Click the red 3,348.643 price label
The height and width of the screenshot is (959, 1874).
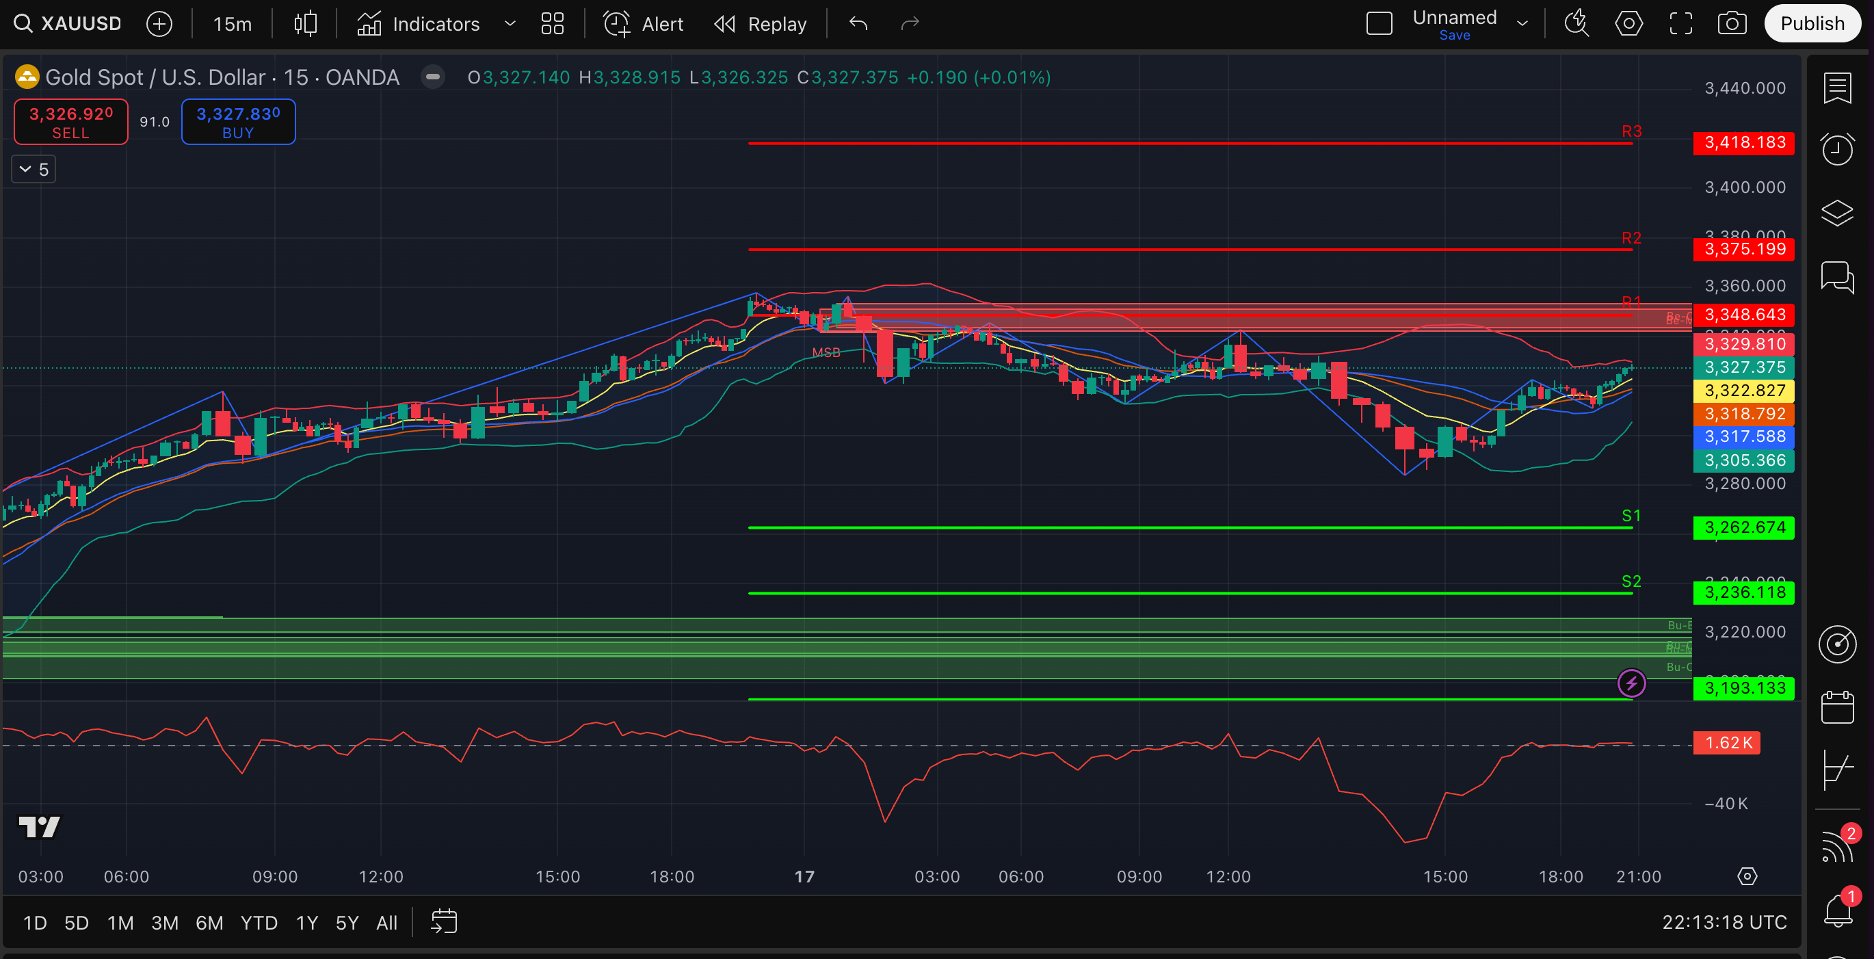coord(1744,315)
